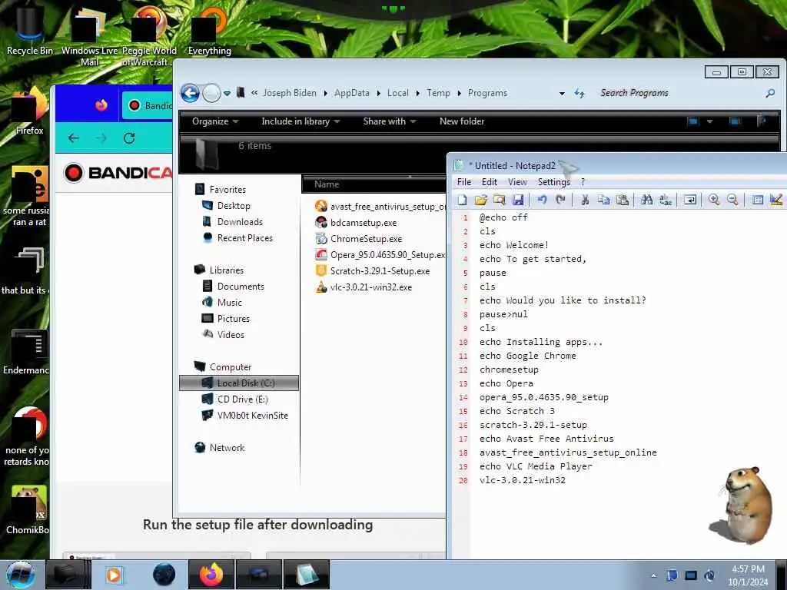
Task: Click the Find binoculars icon in Notepad2
Action: (646, 201)
